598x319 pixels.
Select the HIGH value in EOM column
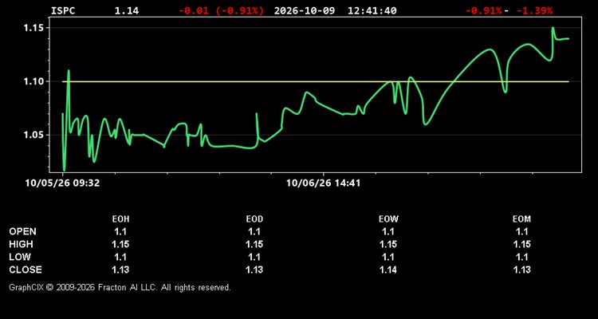pos(521,244)
